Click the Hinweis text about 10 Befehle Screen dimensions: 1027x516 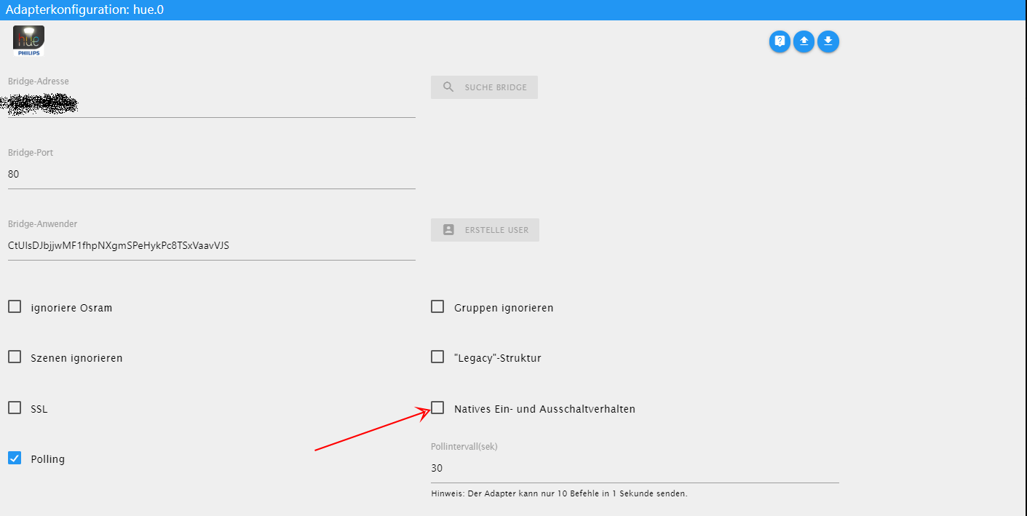pos(559,493)
